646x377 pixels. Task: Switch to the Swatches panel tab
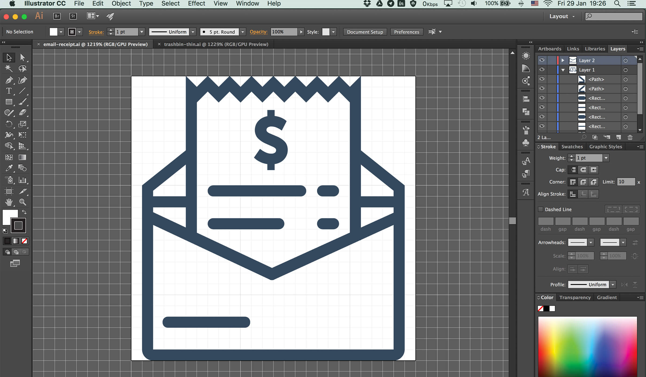point(572,146)
